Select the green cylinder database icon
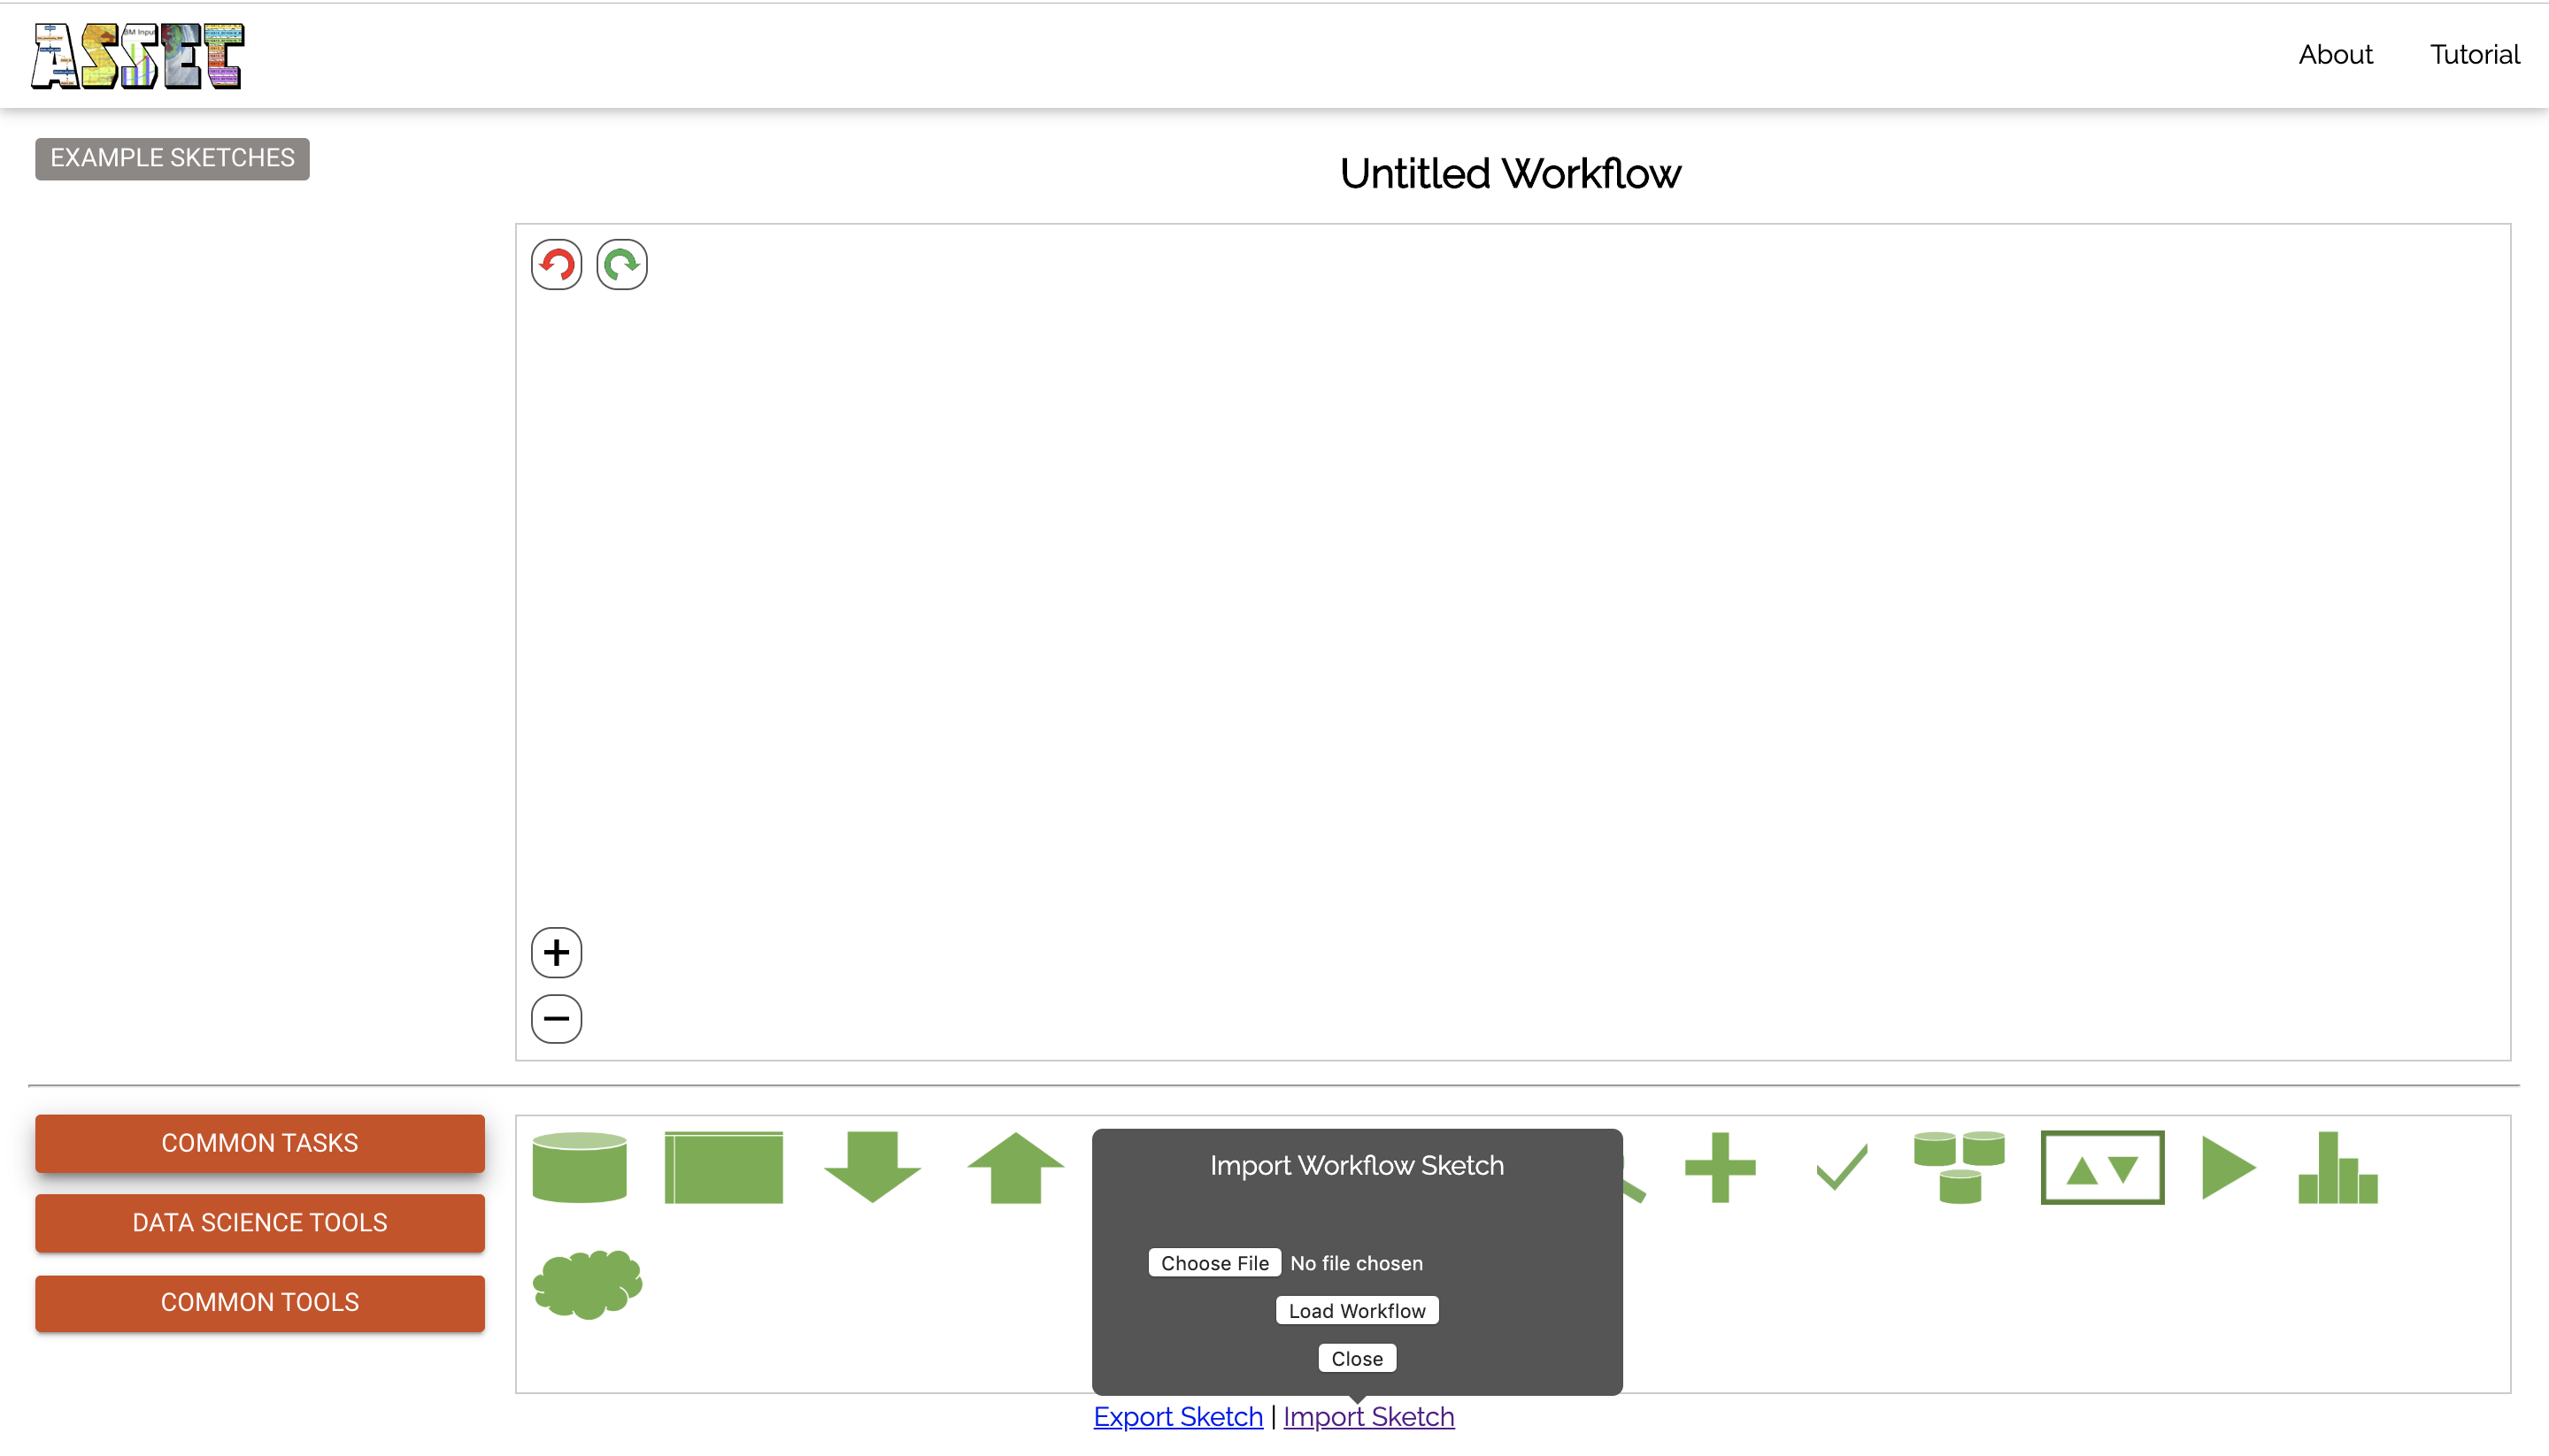 [x=579, y=1167]
